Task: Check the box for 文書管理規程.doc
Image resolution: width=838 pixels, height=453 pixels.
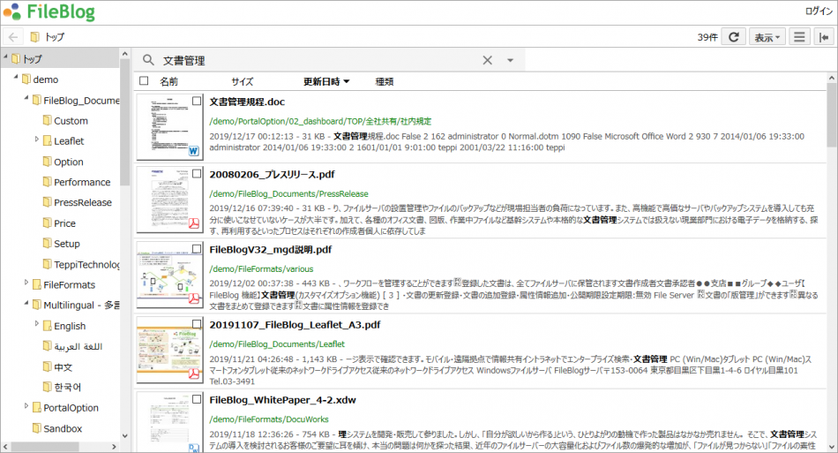Action: [x=198, y=102]
